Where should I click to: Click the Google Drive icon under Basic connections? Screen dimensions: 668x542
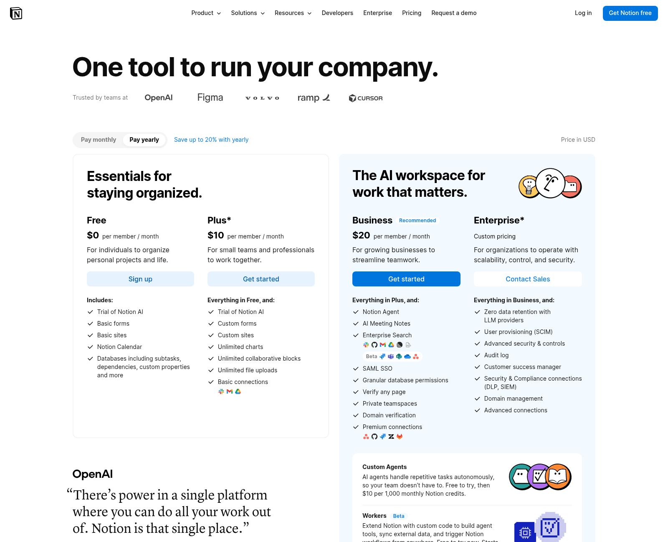(x=238, y=391)
